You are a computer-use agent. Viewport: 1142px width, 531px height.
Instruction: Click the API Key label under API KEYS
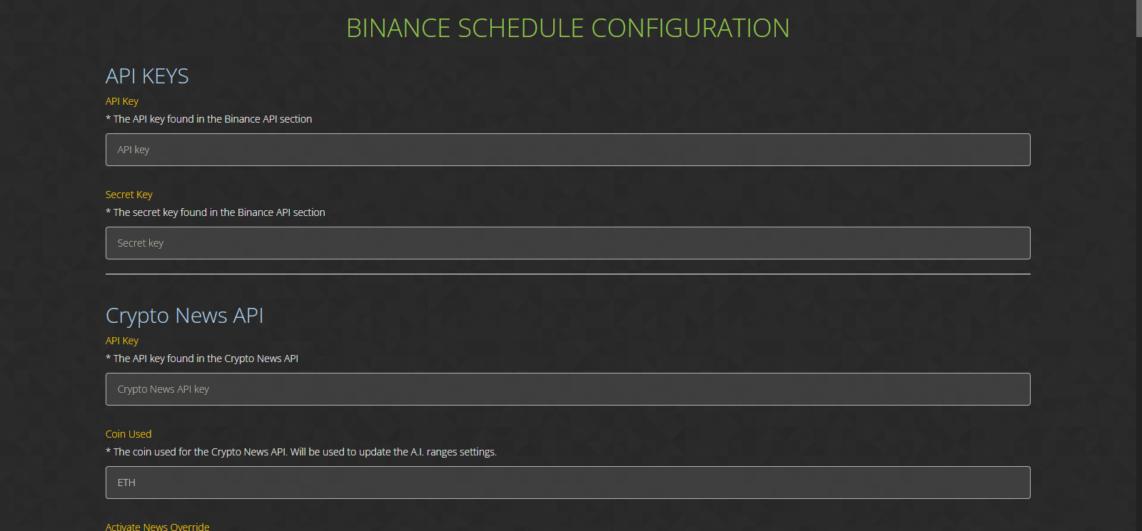point(122,101)
